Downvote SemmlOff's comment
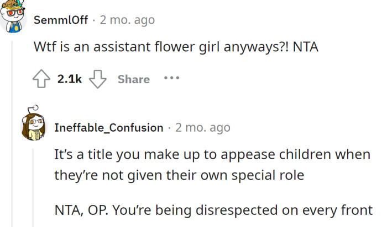Image resolution: width=387 pixels, height=227 pixels. click(97, 79)
